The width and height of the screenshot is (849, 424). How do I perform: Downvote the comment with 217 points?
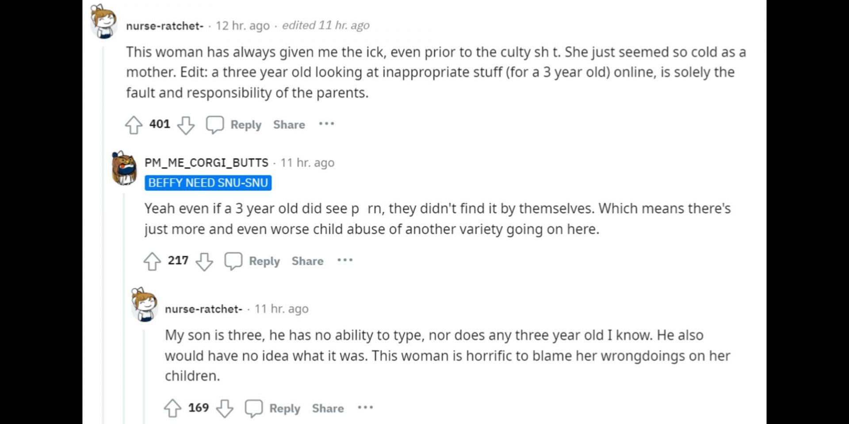coord(204,261)
